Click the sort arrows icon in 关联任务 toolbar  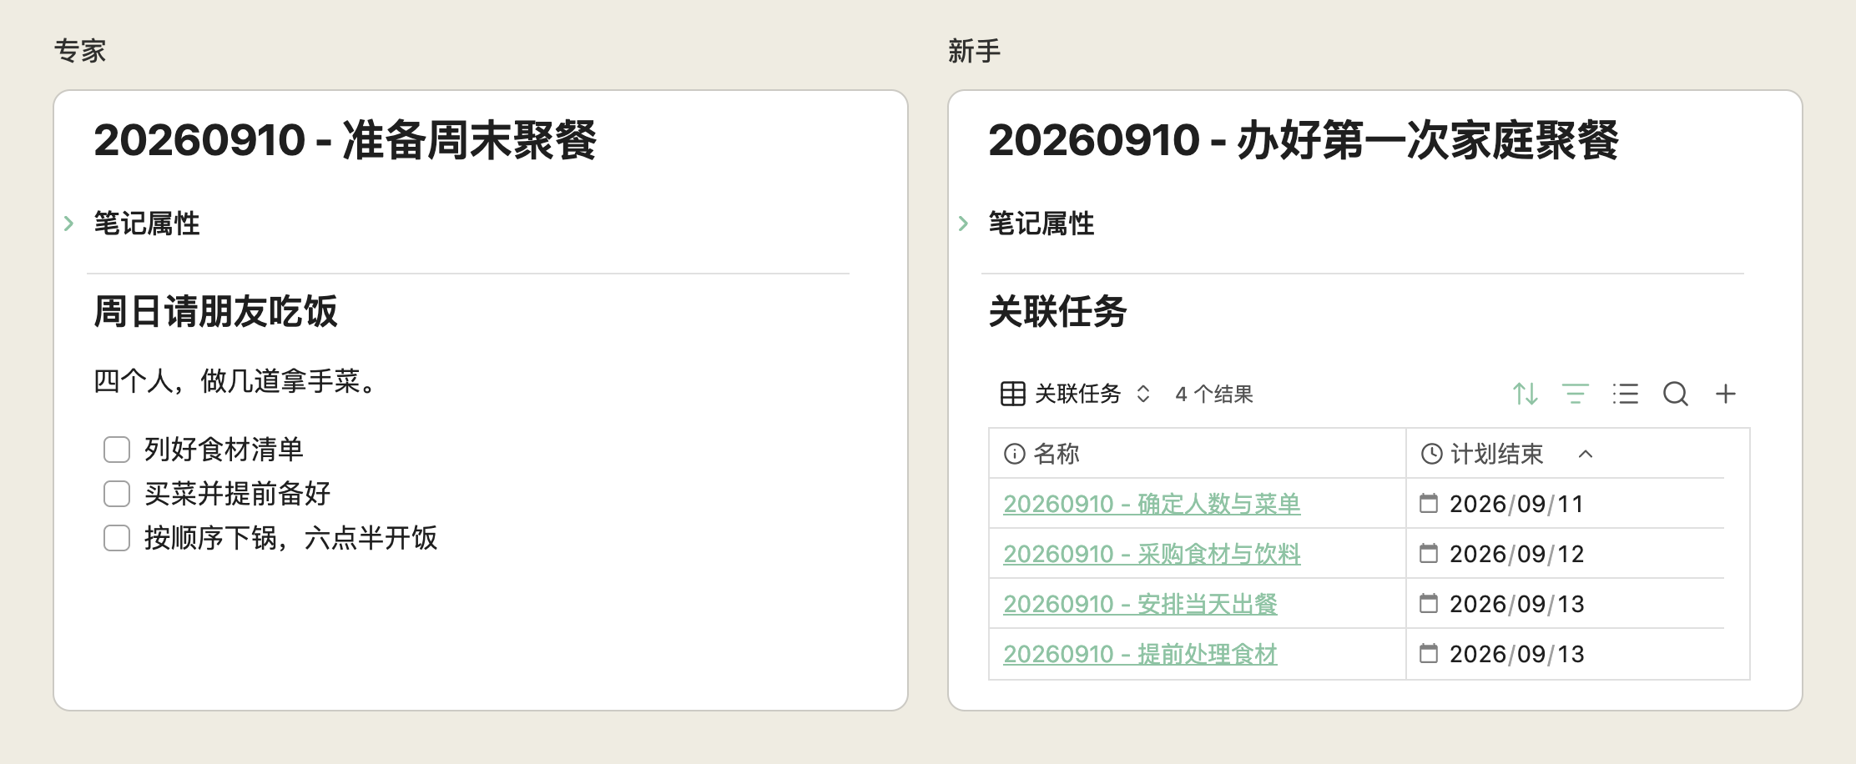click(x=1526, y=394)
